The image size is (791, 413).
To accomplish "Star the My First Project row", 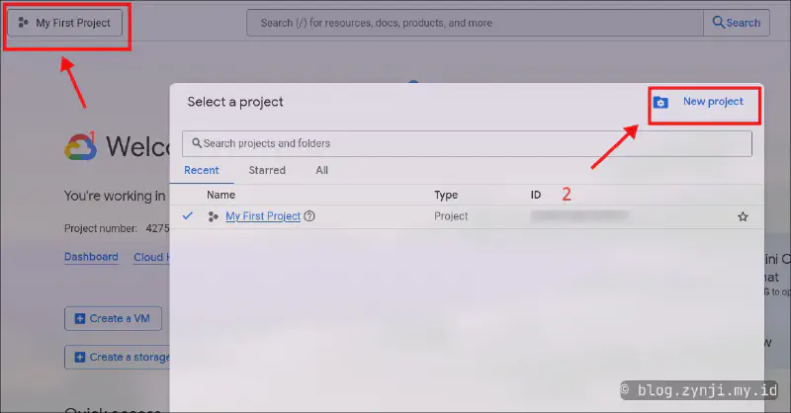I will (x=743, y=216).
